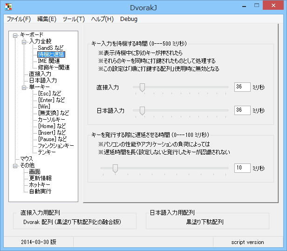The height and width of the screenshot is (251, 287).
Task: Select the SandS など tree item
Action: (50, 48)
